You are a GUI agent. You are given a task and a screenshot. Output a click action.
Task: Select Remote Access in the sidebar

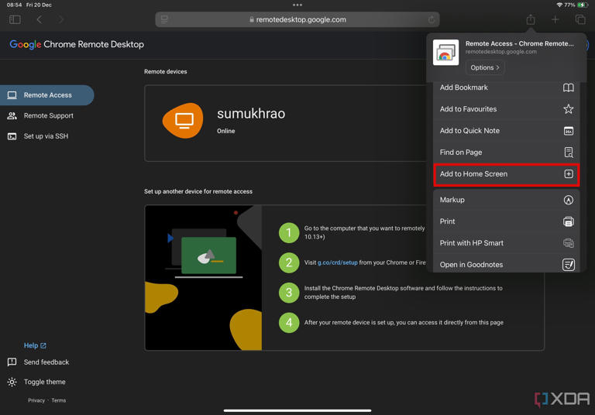coord(47,95)
